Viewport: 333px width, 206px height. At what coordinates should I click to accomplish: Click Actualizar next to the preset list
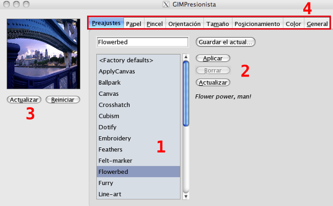pyautogui.click(x=213, y=83)
